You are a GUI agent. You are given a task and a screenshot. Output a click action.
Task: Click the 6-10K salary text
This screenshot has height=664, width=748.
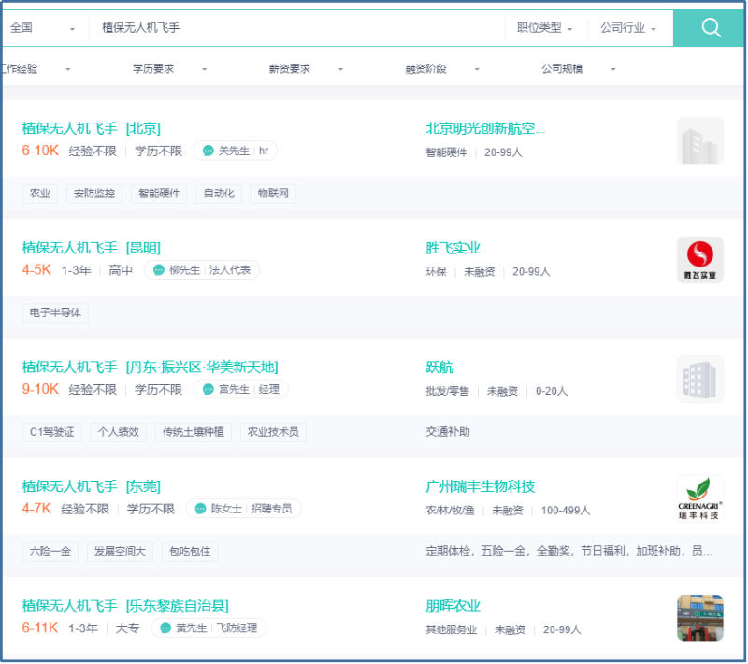[40, 151]
